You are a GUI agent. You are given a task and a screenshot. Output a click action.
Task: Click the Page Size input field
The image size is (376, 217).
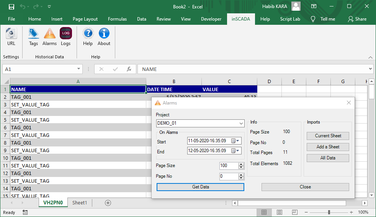229,166
